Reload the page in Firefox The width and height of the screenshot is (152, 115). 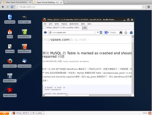[101, 32]
